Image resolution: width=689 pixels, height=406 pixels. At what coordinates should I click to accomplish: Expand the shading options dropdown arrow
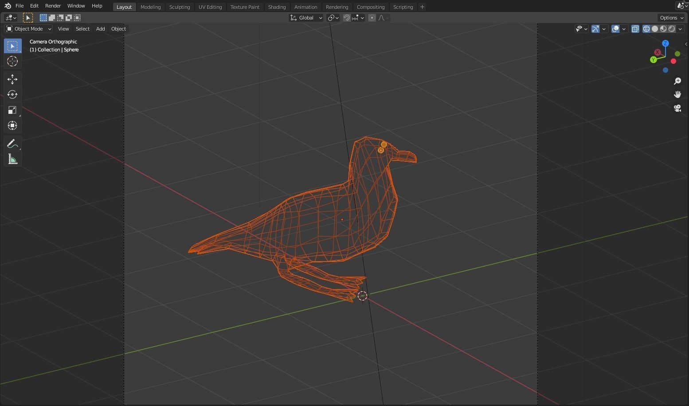(x=681, y=29)
